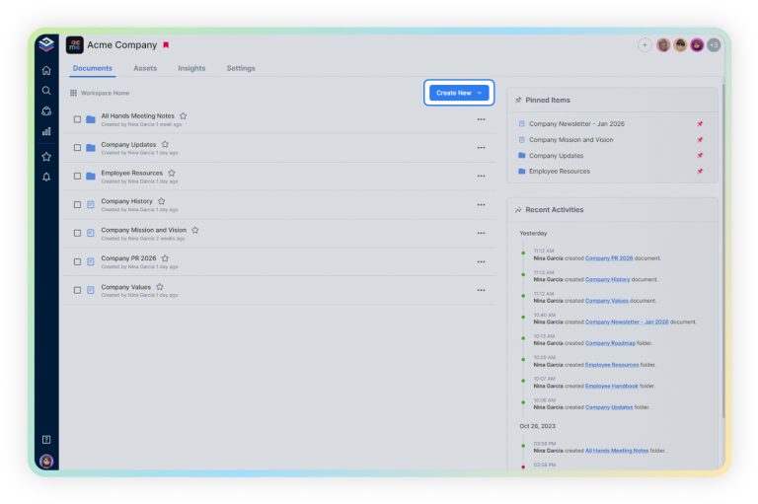Open the bar chart analytics sidebar icon

(x=46, y=131)
